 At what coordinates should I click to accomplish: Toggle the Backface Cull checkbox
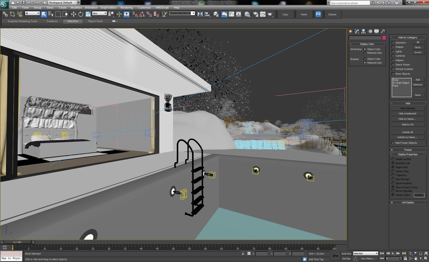[x=393, y=163]
